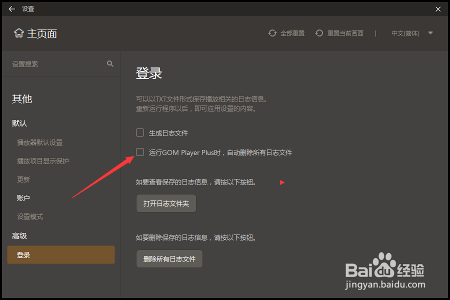Click the 重置当前画面 text link
Viewport: 450px width, 300px height.
pyautogui.click(x=345, y=33)
